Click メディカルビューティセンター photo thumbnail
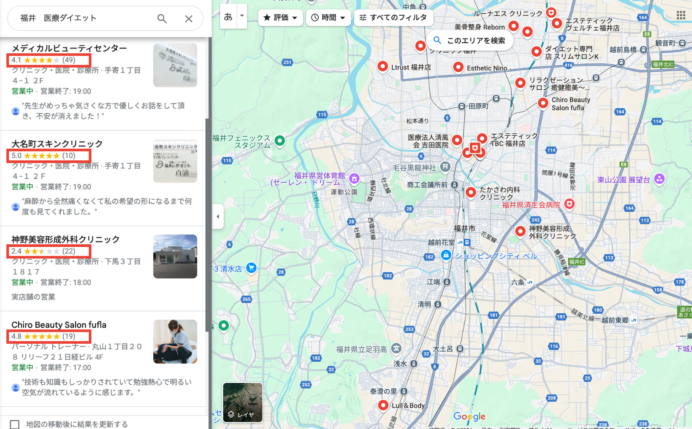Viewport: 692px width, 429px height. point(175,65)
